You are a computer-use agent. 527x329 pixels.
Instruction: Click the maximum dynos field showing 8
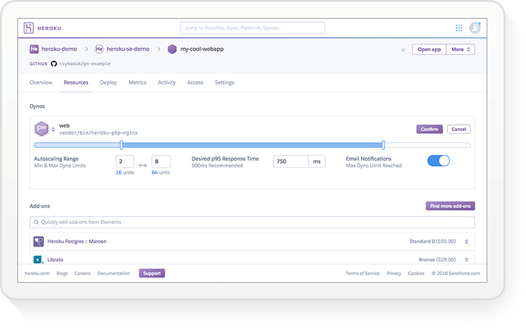tap(161, 162)
